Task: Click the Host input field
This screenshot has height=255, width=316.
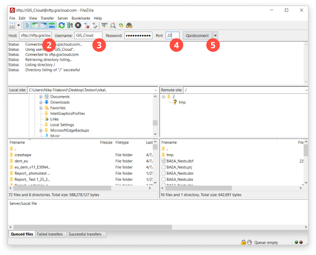Action: click(35, 36)
